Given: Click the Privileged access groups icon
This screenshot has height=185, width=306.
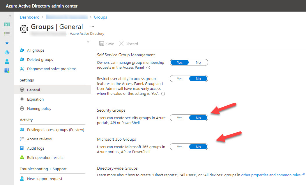Looking at the screenshot, I should [x=22, y=130].
